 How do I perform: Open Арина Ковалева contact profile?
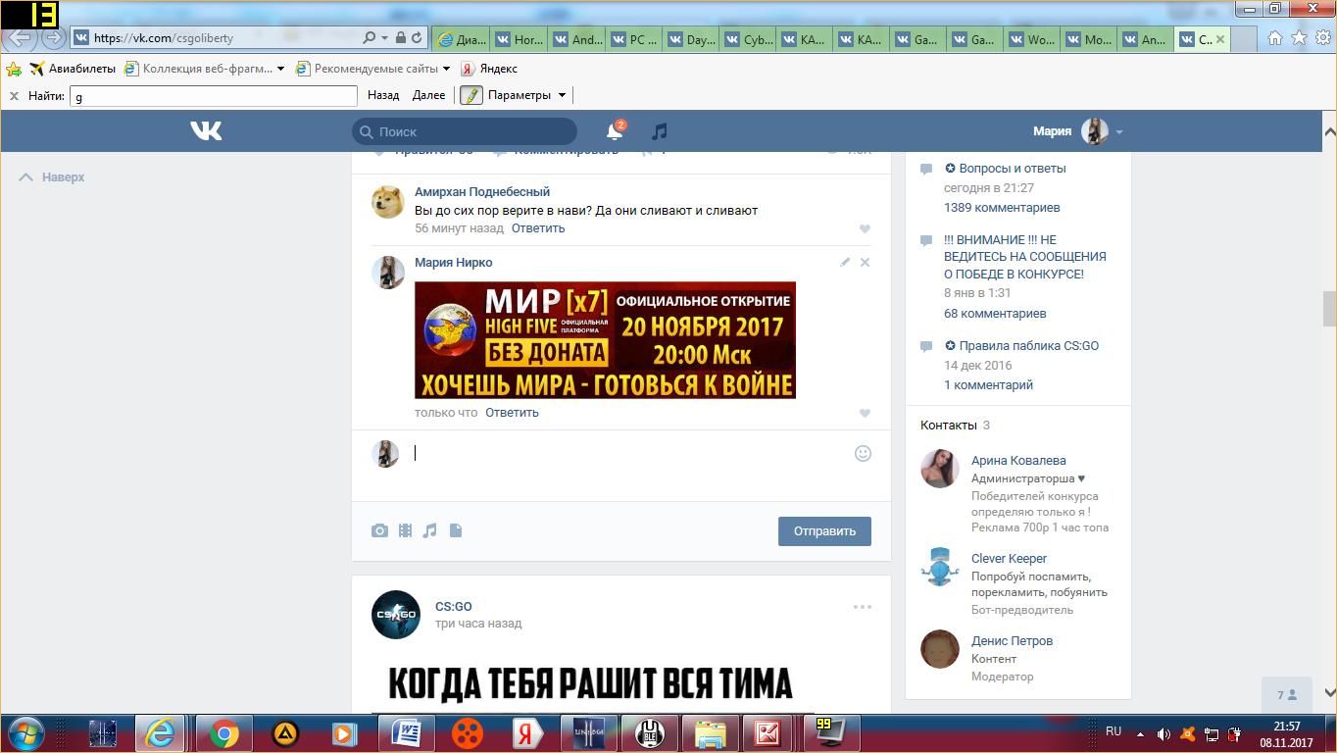[x=1018, y=461]
